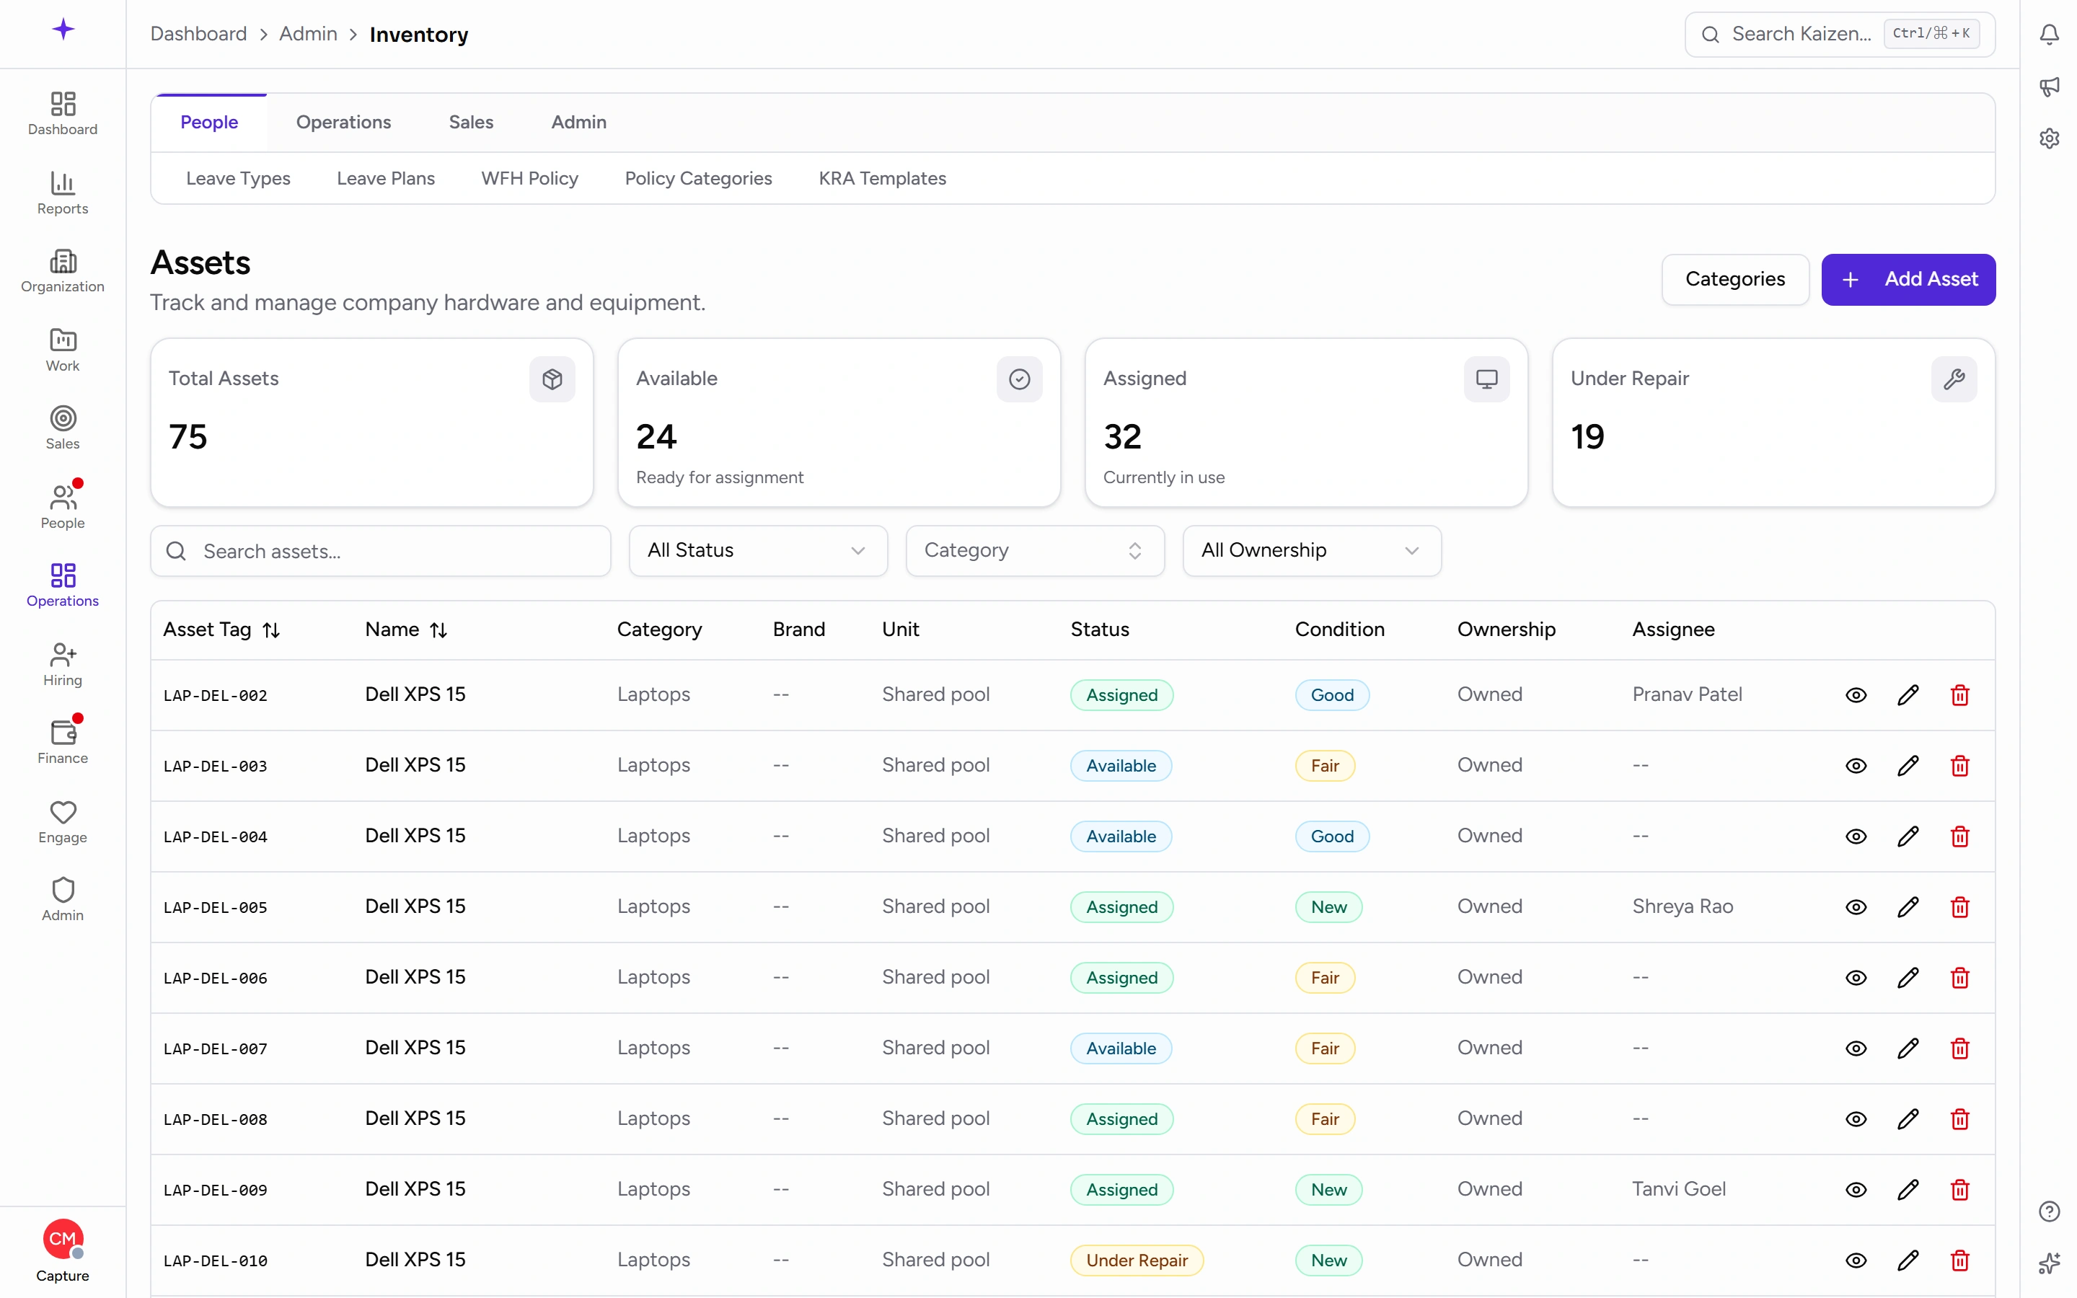Open the Category filter combo box
Image resolution: width=2077 pixels, height=1298 pixels.
[x=1035, y=550]
